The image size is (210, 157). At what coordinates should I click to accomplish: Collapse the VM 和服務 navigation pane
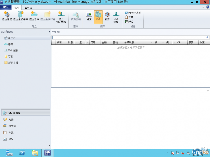tap(49, 32)
